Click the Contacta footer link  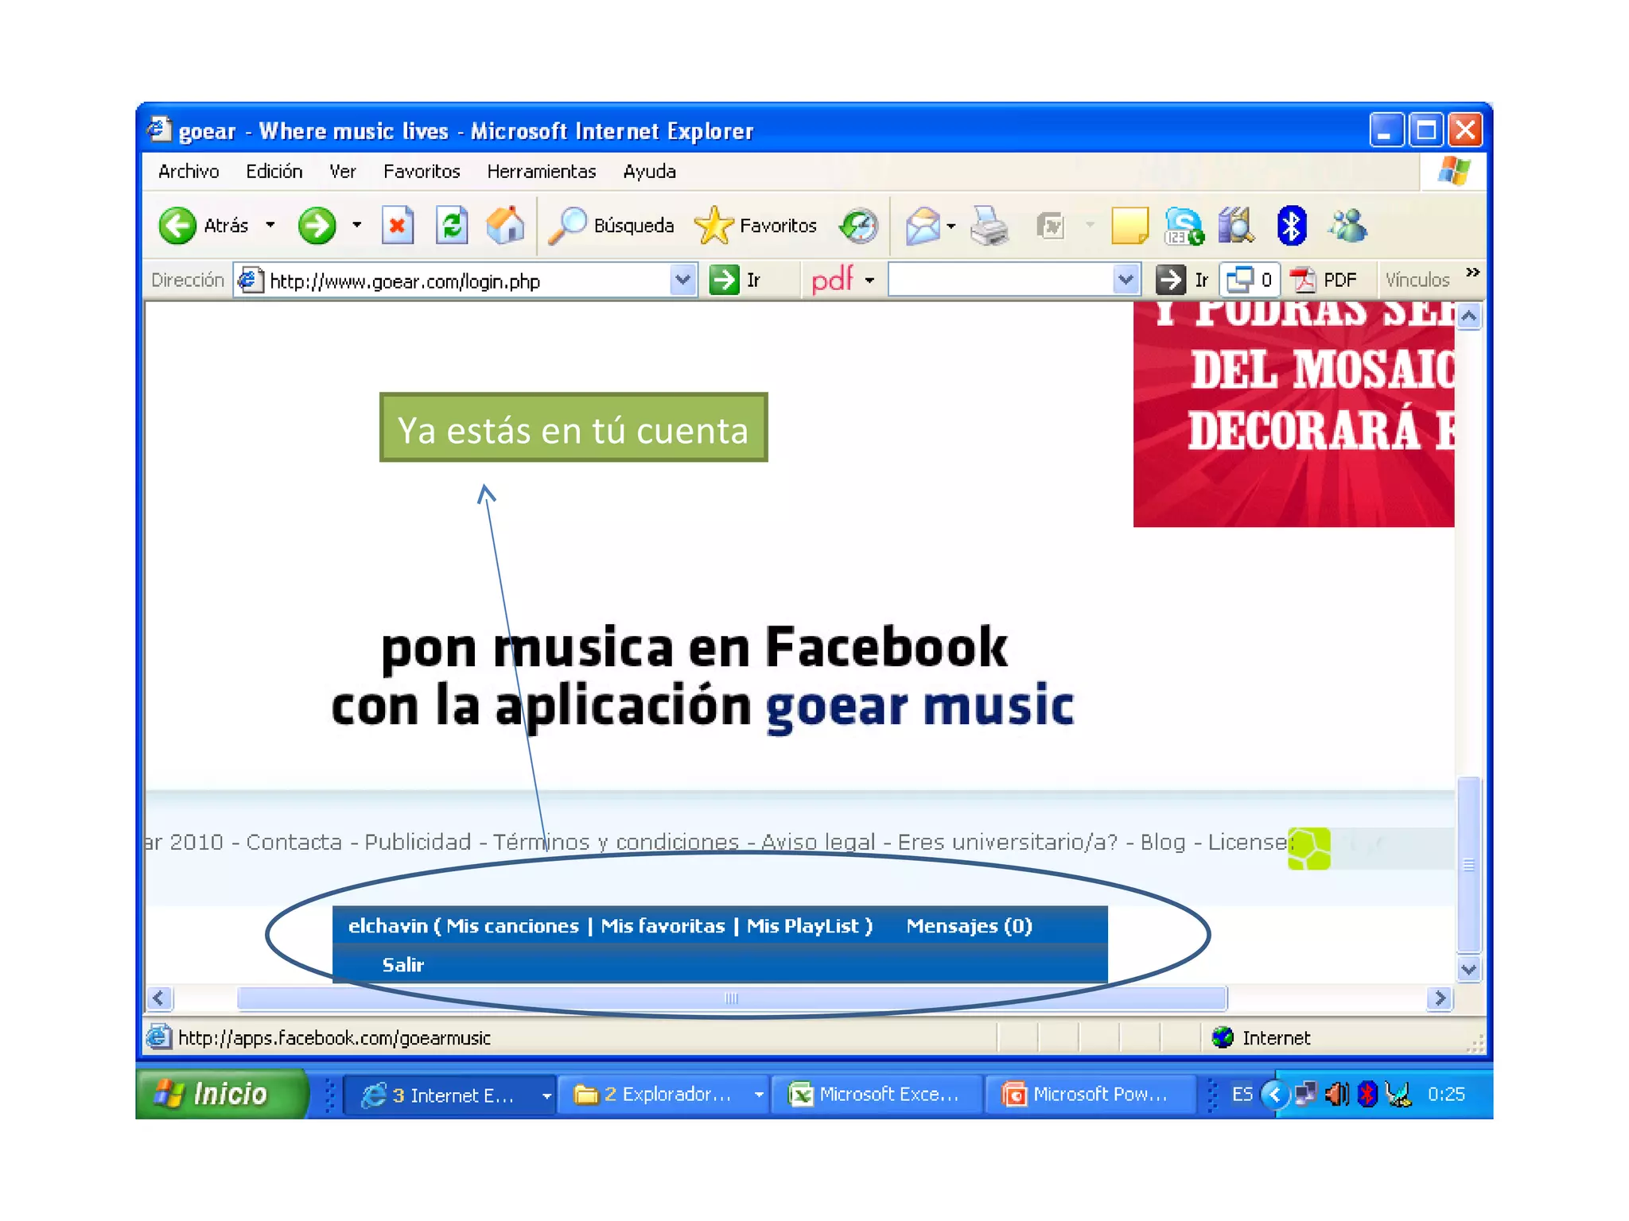coord(294,842)
